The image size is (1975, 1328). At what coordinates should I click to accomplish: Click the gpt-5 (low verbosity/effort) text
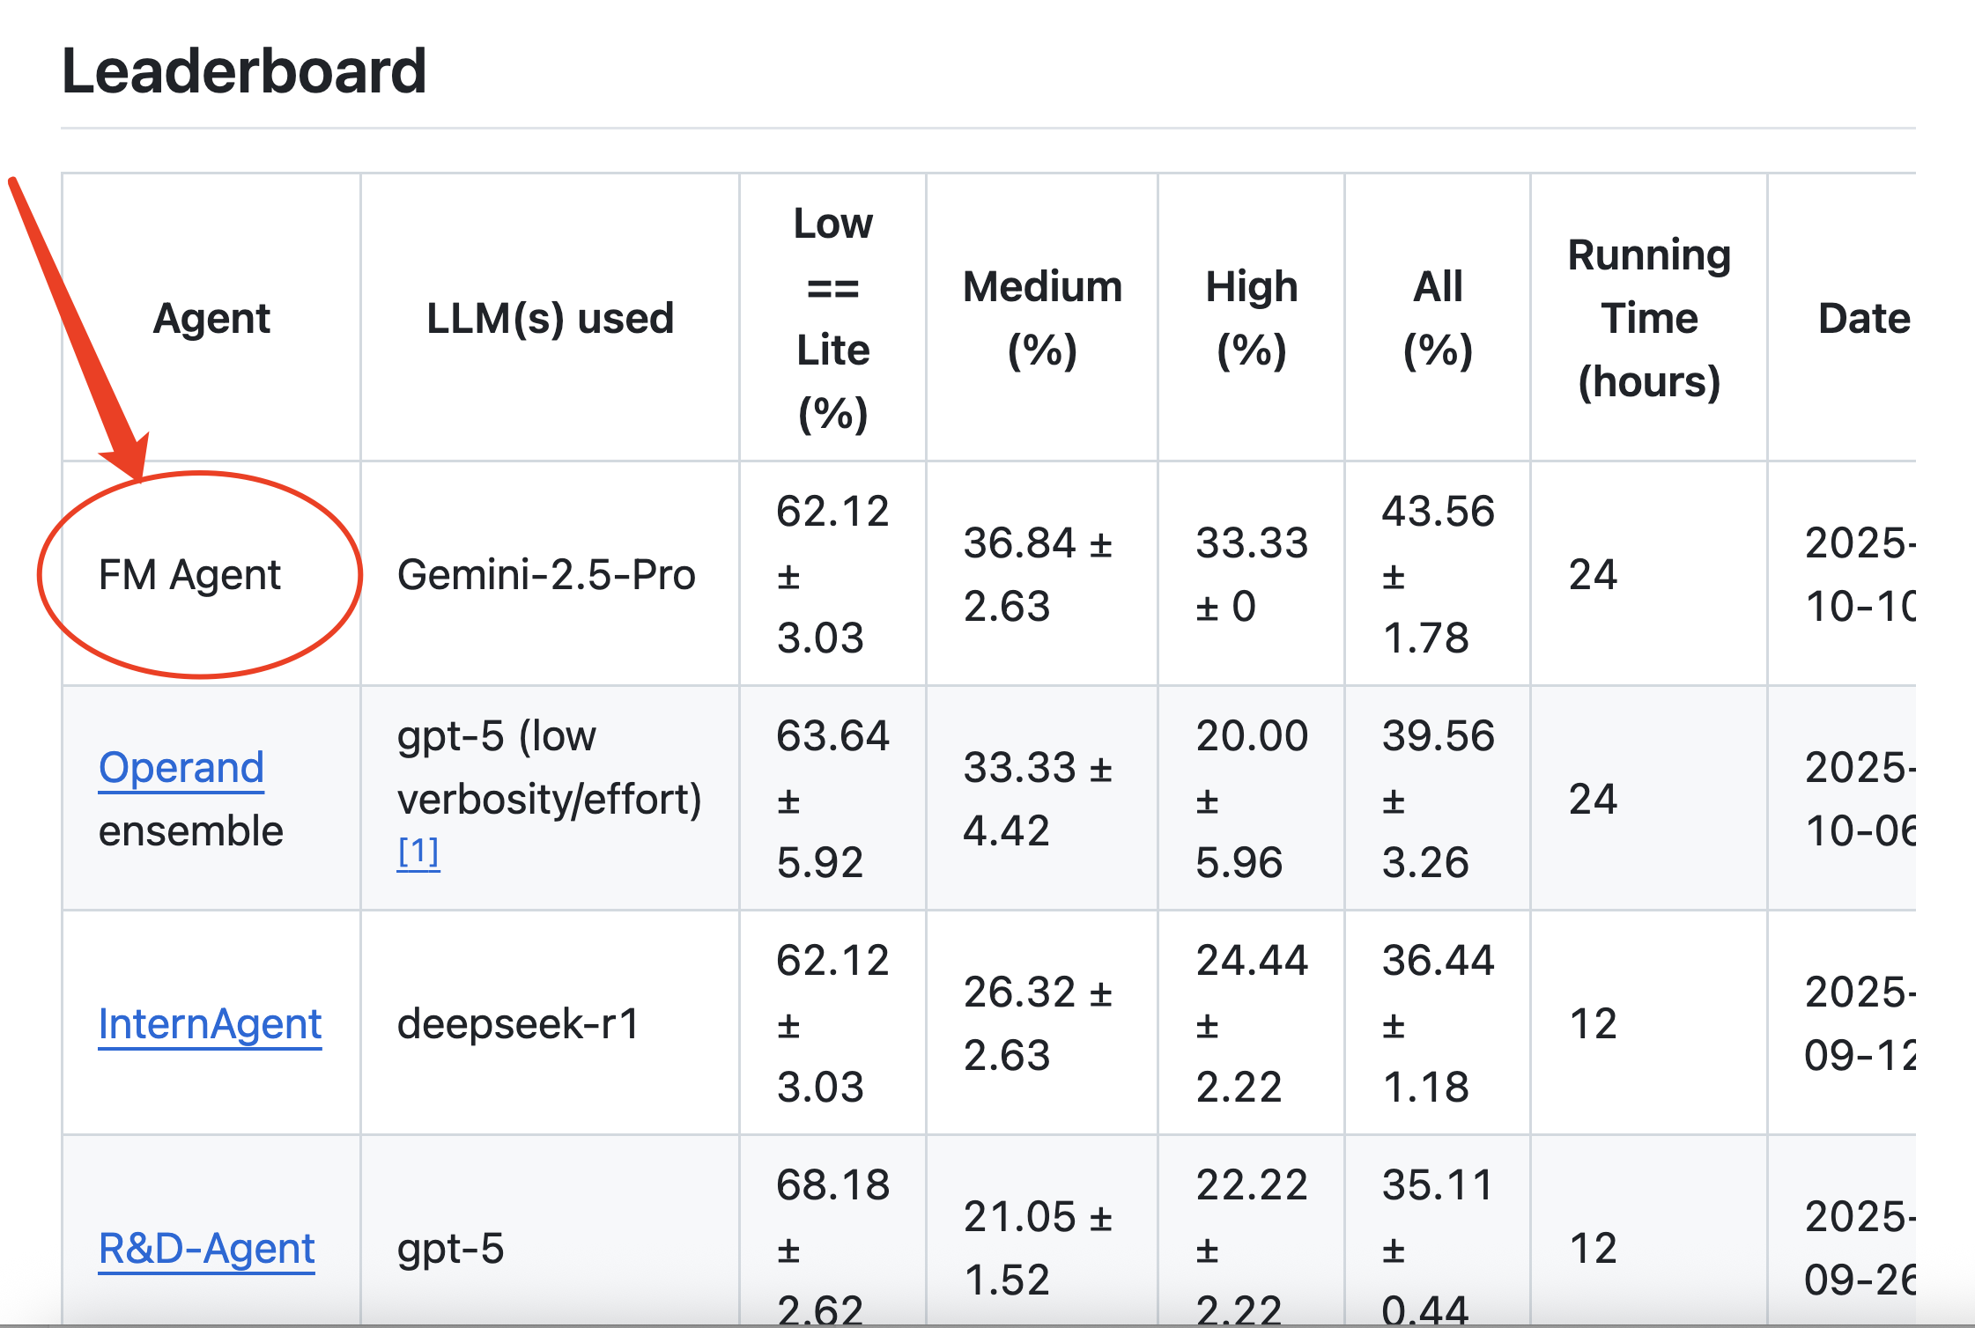(x=548, y=768)
